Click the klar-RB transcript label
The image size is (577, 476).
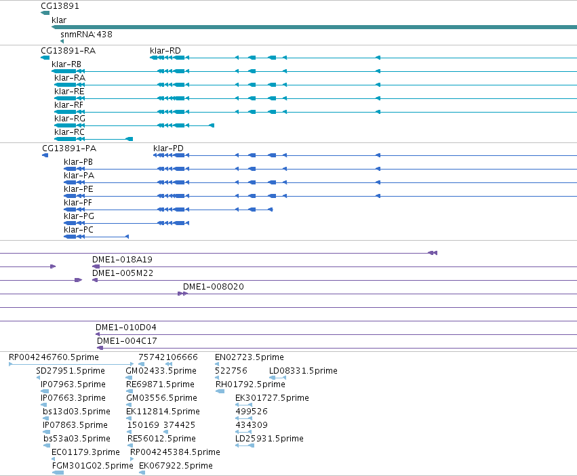66,64
